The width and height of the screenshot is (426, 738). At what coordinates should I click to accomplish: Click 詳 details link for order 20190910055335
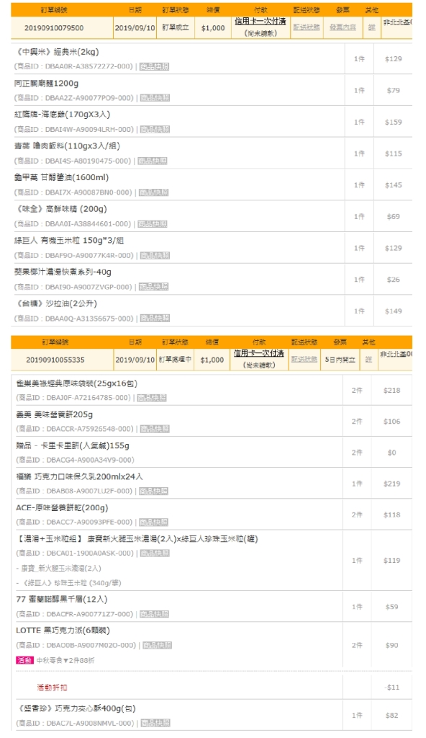pos(368,359)
